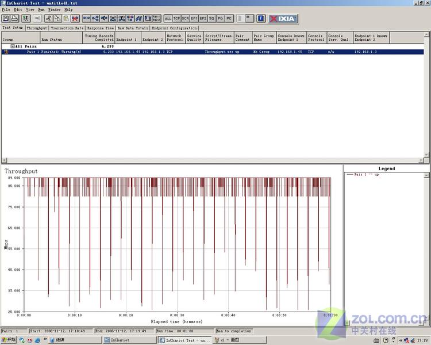Open the c1 Paint taskbar window
431x345 pixels.
[240, 340]
